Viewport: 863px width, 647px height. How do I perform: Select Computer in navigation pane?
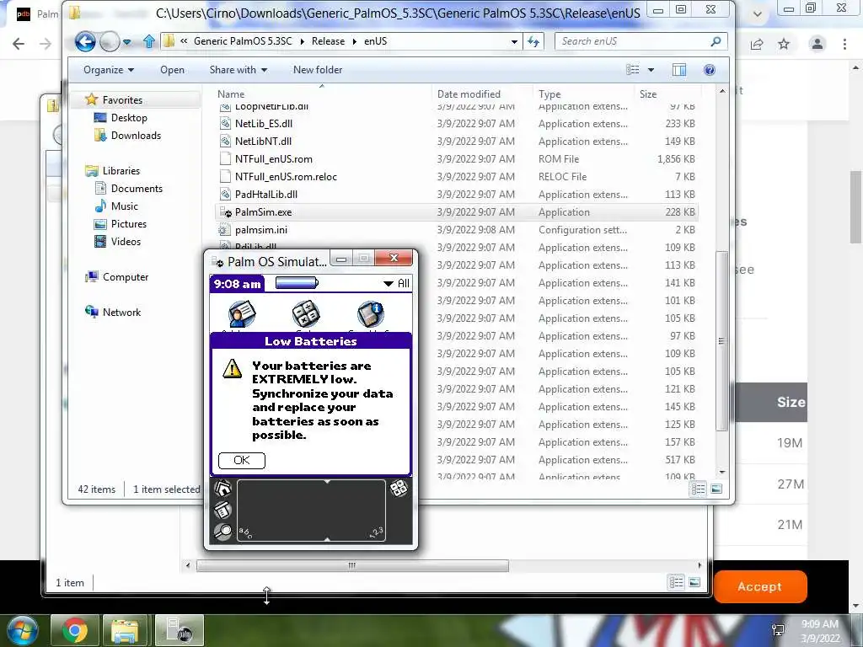[x=126, y=276]
